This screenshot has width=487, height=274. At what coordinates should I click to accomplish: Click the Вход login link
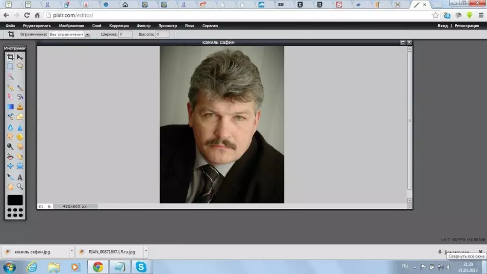442,26
